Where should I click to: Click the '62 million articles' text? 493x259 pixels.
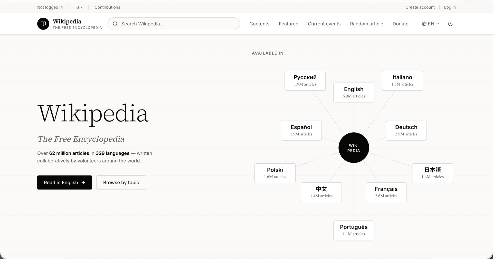(x=69, y=153)
